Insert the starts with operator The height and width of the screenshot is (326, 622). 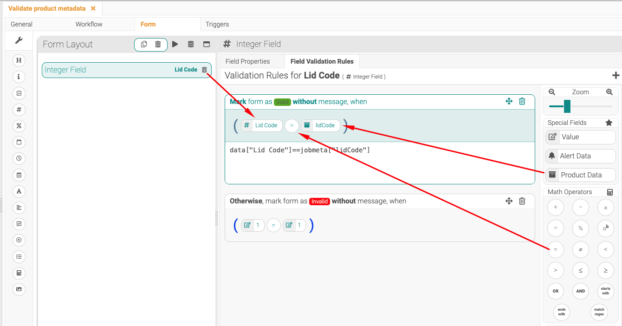(x=606, y=291)
